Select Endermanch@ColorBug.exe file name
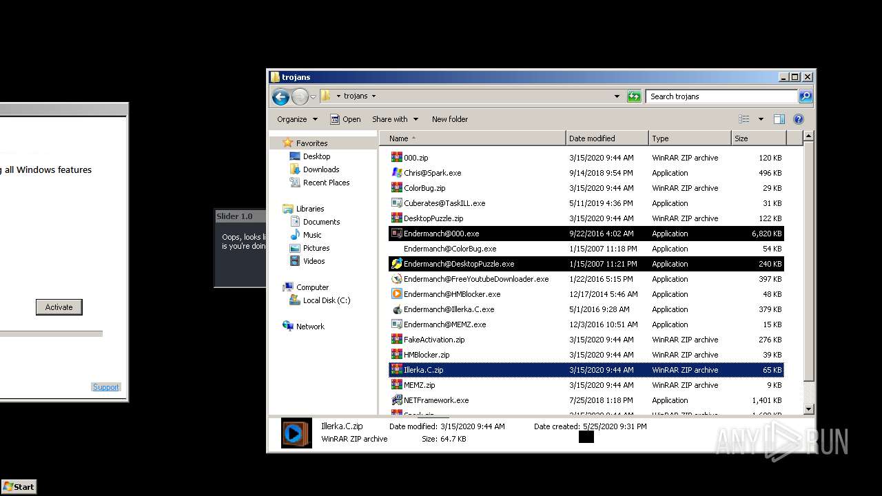This screenshot has width=882, height=496. coord(450,249)
